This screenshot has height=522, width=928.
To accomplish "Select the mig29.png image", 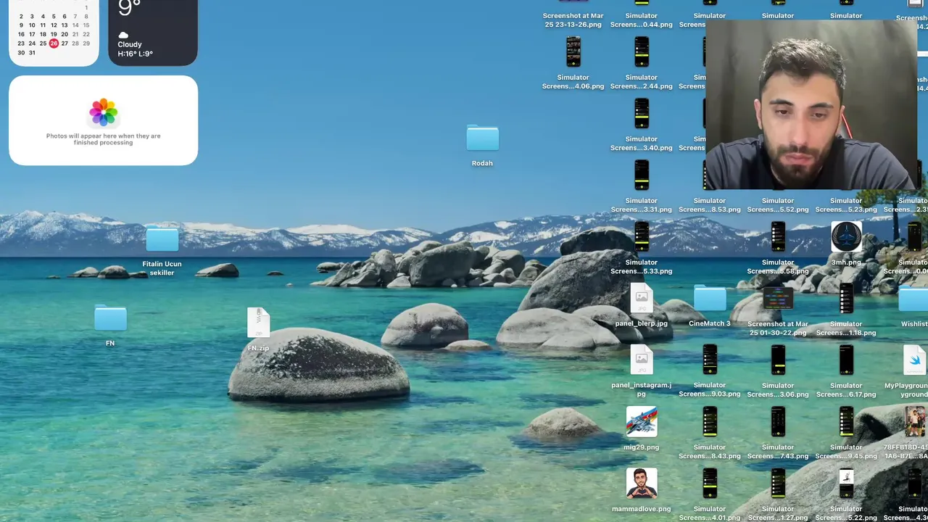I will [x=642, y=422].
